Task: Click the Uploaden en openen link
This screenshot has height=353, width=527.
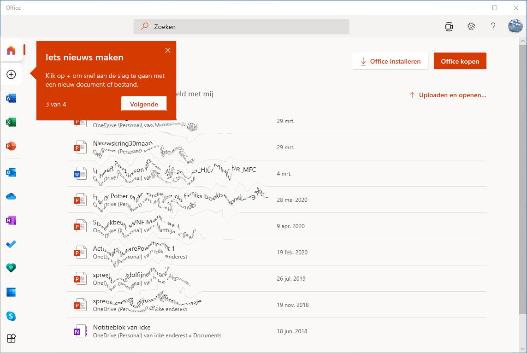Action: [447, 95]
